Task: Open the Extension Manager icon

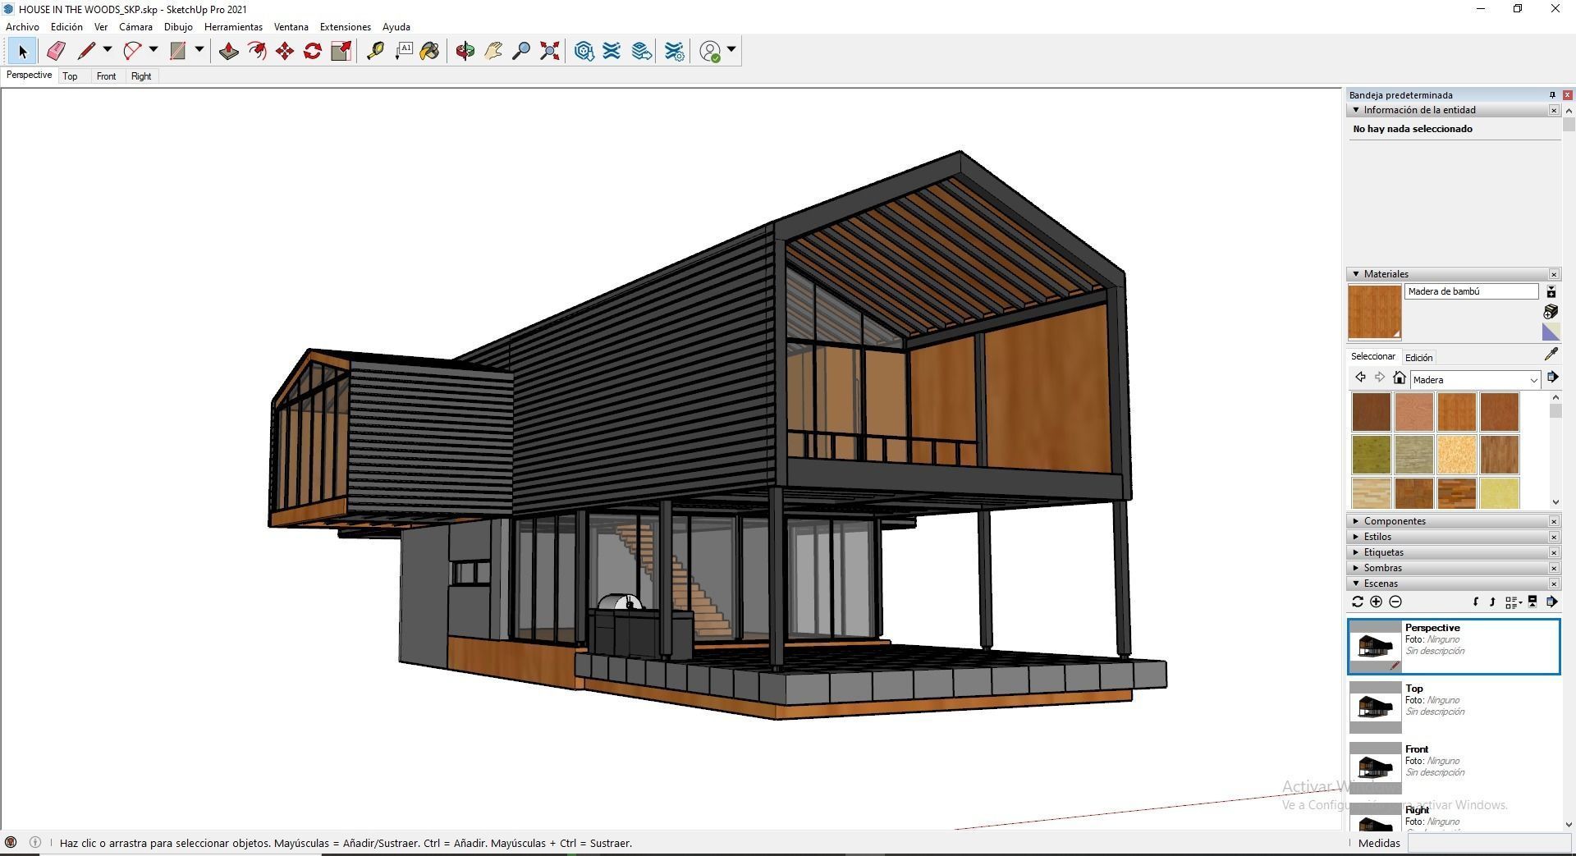Action: coord(675,51)
